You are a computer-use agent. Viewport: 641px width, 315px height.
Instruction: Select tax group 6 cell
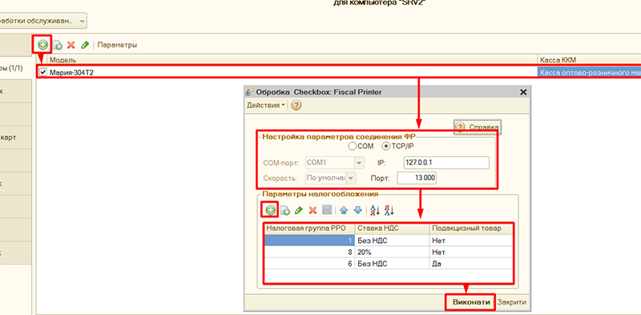click(309, 264)
